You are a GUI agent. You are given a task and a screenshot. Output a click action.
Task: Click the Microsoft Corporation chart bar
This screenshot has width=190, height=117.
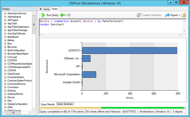89,74
